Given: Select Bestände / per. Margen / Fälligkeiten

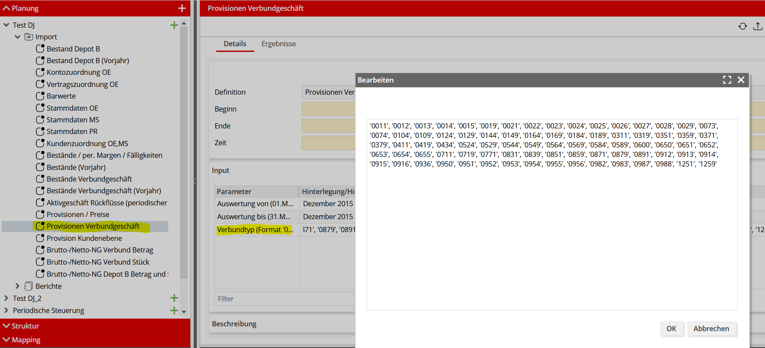Looking at the screenshot, I should click(105, 155).
